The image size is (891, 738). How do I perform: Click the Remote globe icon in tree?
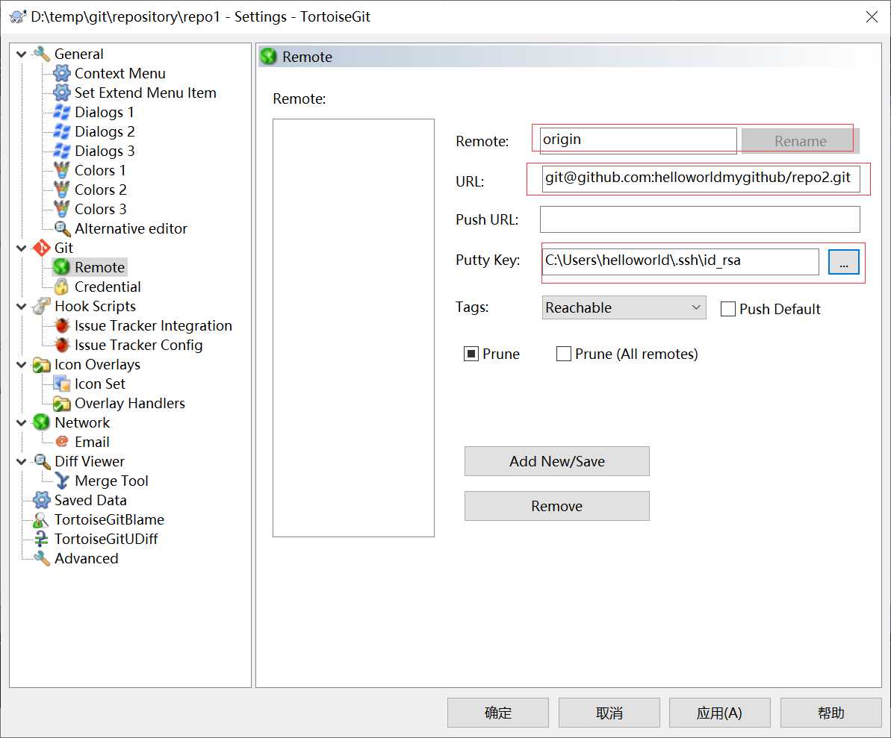click(61, 267)
